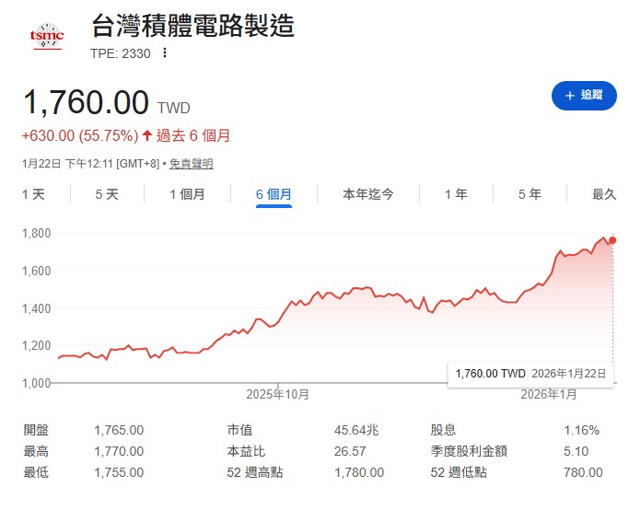Screen dimensions: 629x510
Task: Open the three-dot more options menu
Action: coord(165,52)
